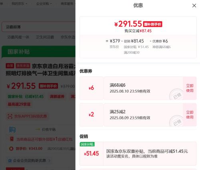Click the ¥51.45 subsidy amount in 促销
Screen dimensions: 200x170
pyautogui.click(x=92, y=154)
